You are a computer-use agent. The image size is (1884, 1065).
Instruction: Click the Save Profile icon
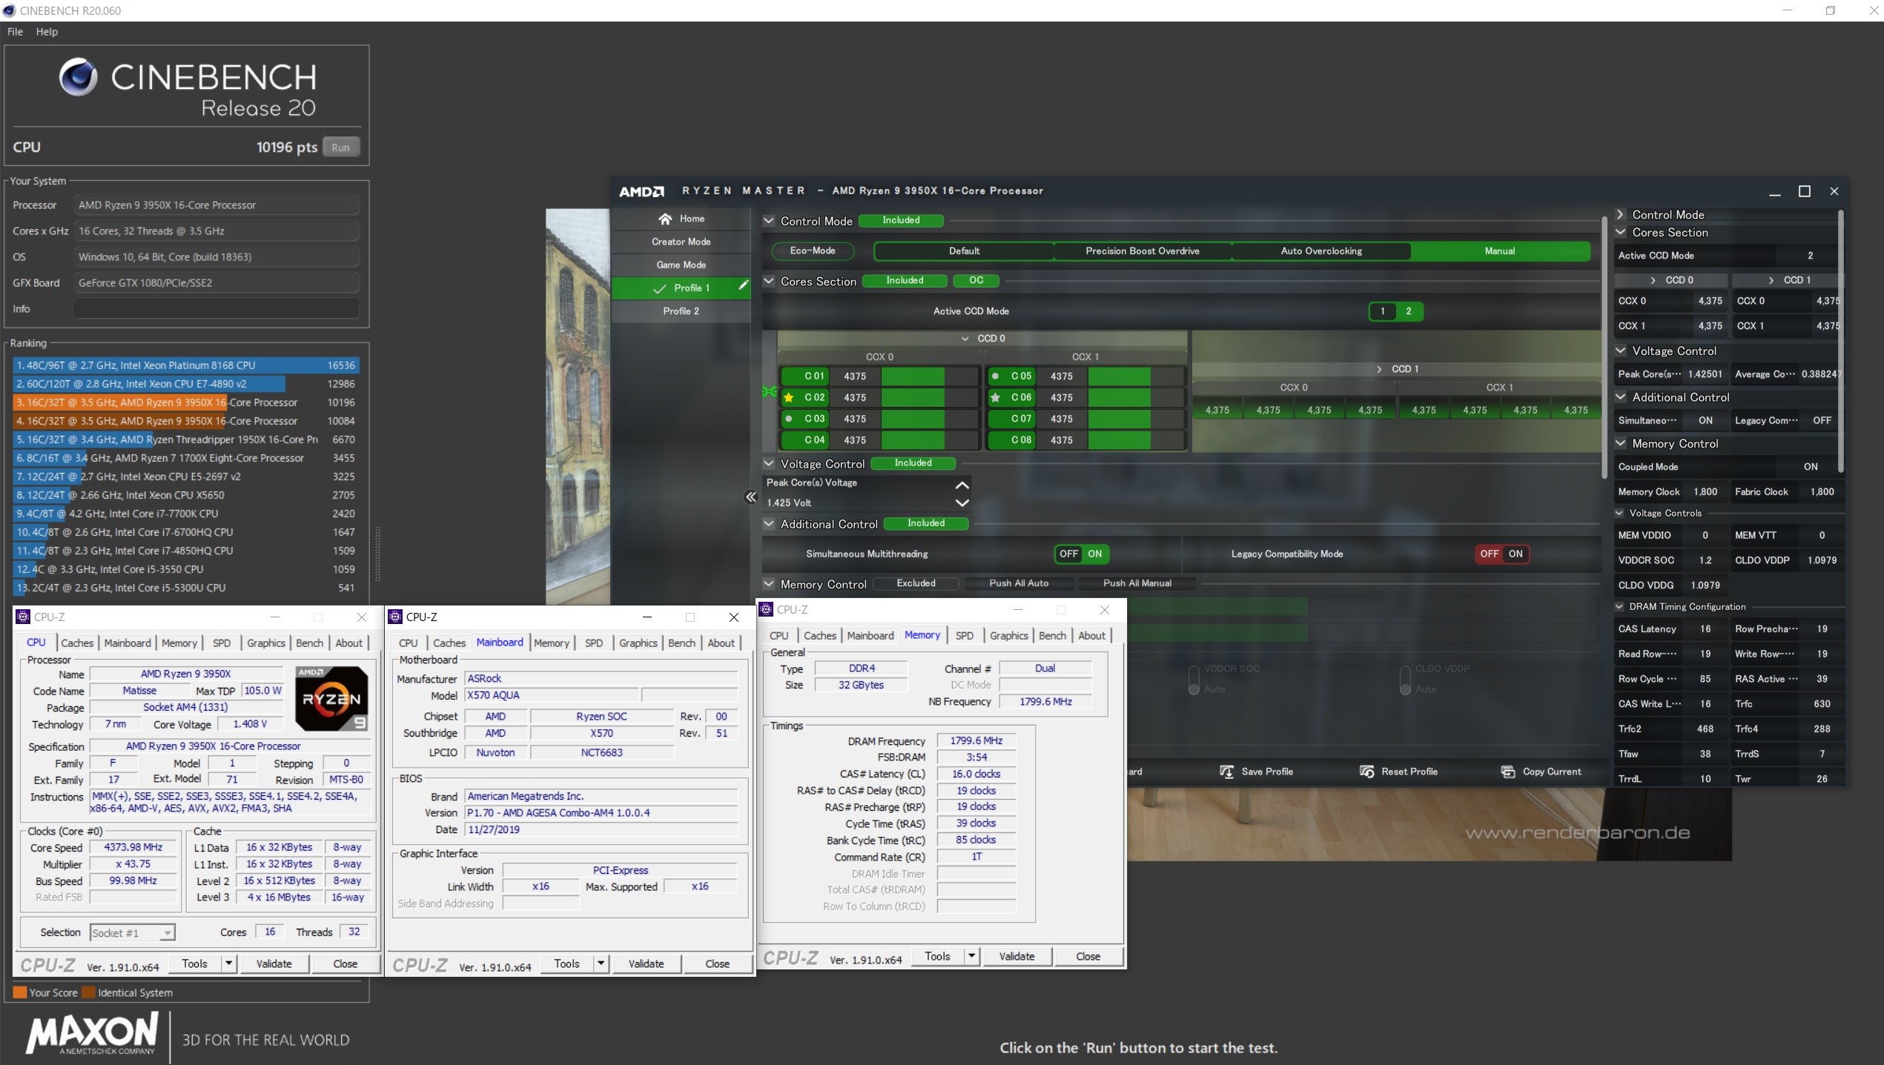point(1226,772)
